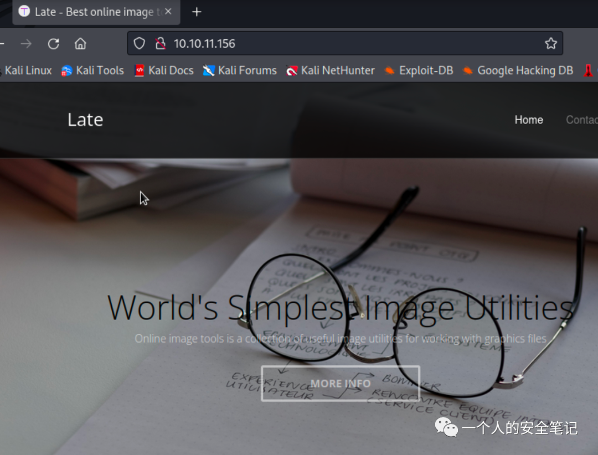The image size is (598, 455).
Task: Click the MORE INFO button
Action: [x=341, y=383]
